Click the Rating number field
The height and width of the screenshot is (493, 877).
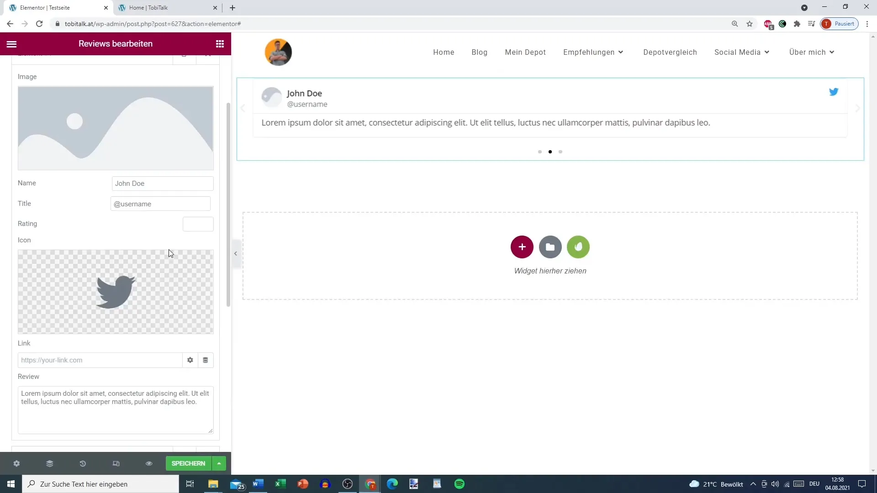[x=198, y=224]
